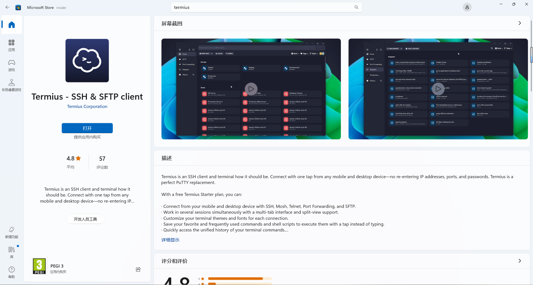Expand the 屏幕截图 section chevron

520,23
